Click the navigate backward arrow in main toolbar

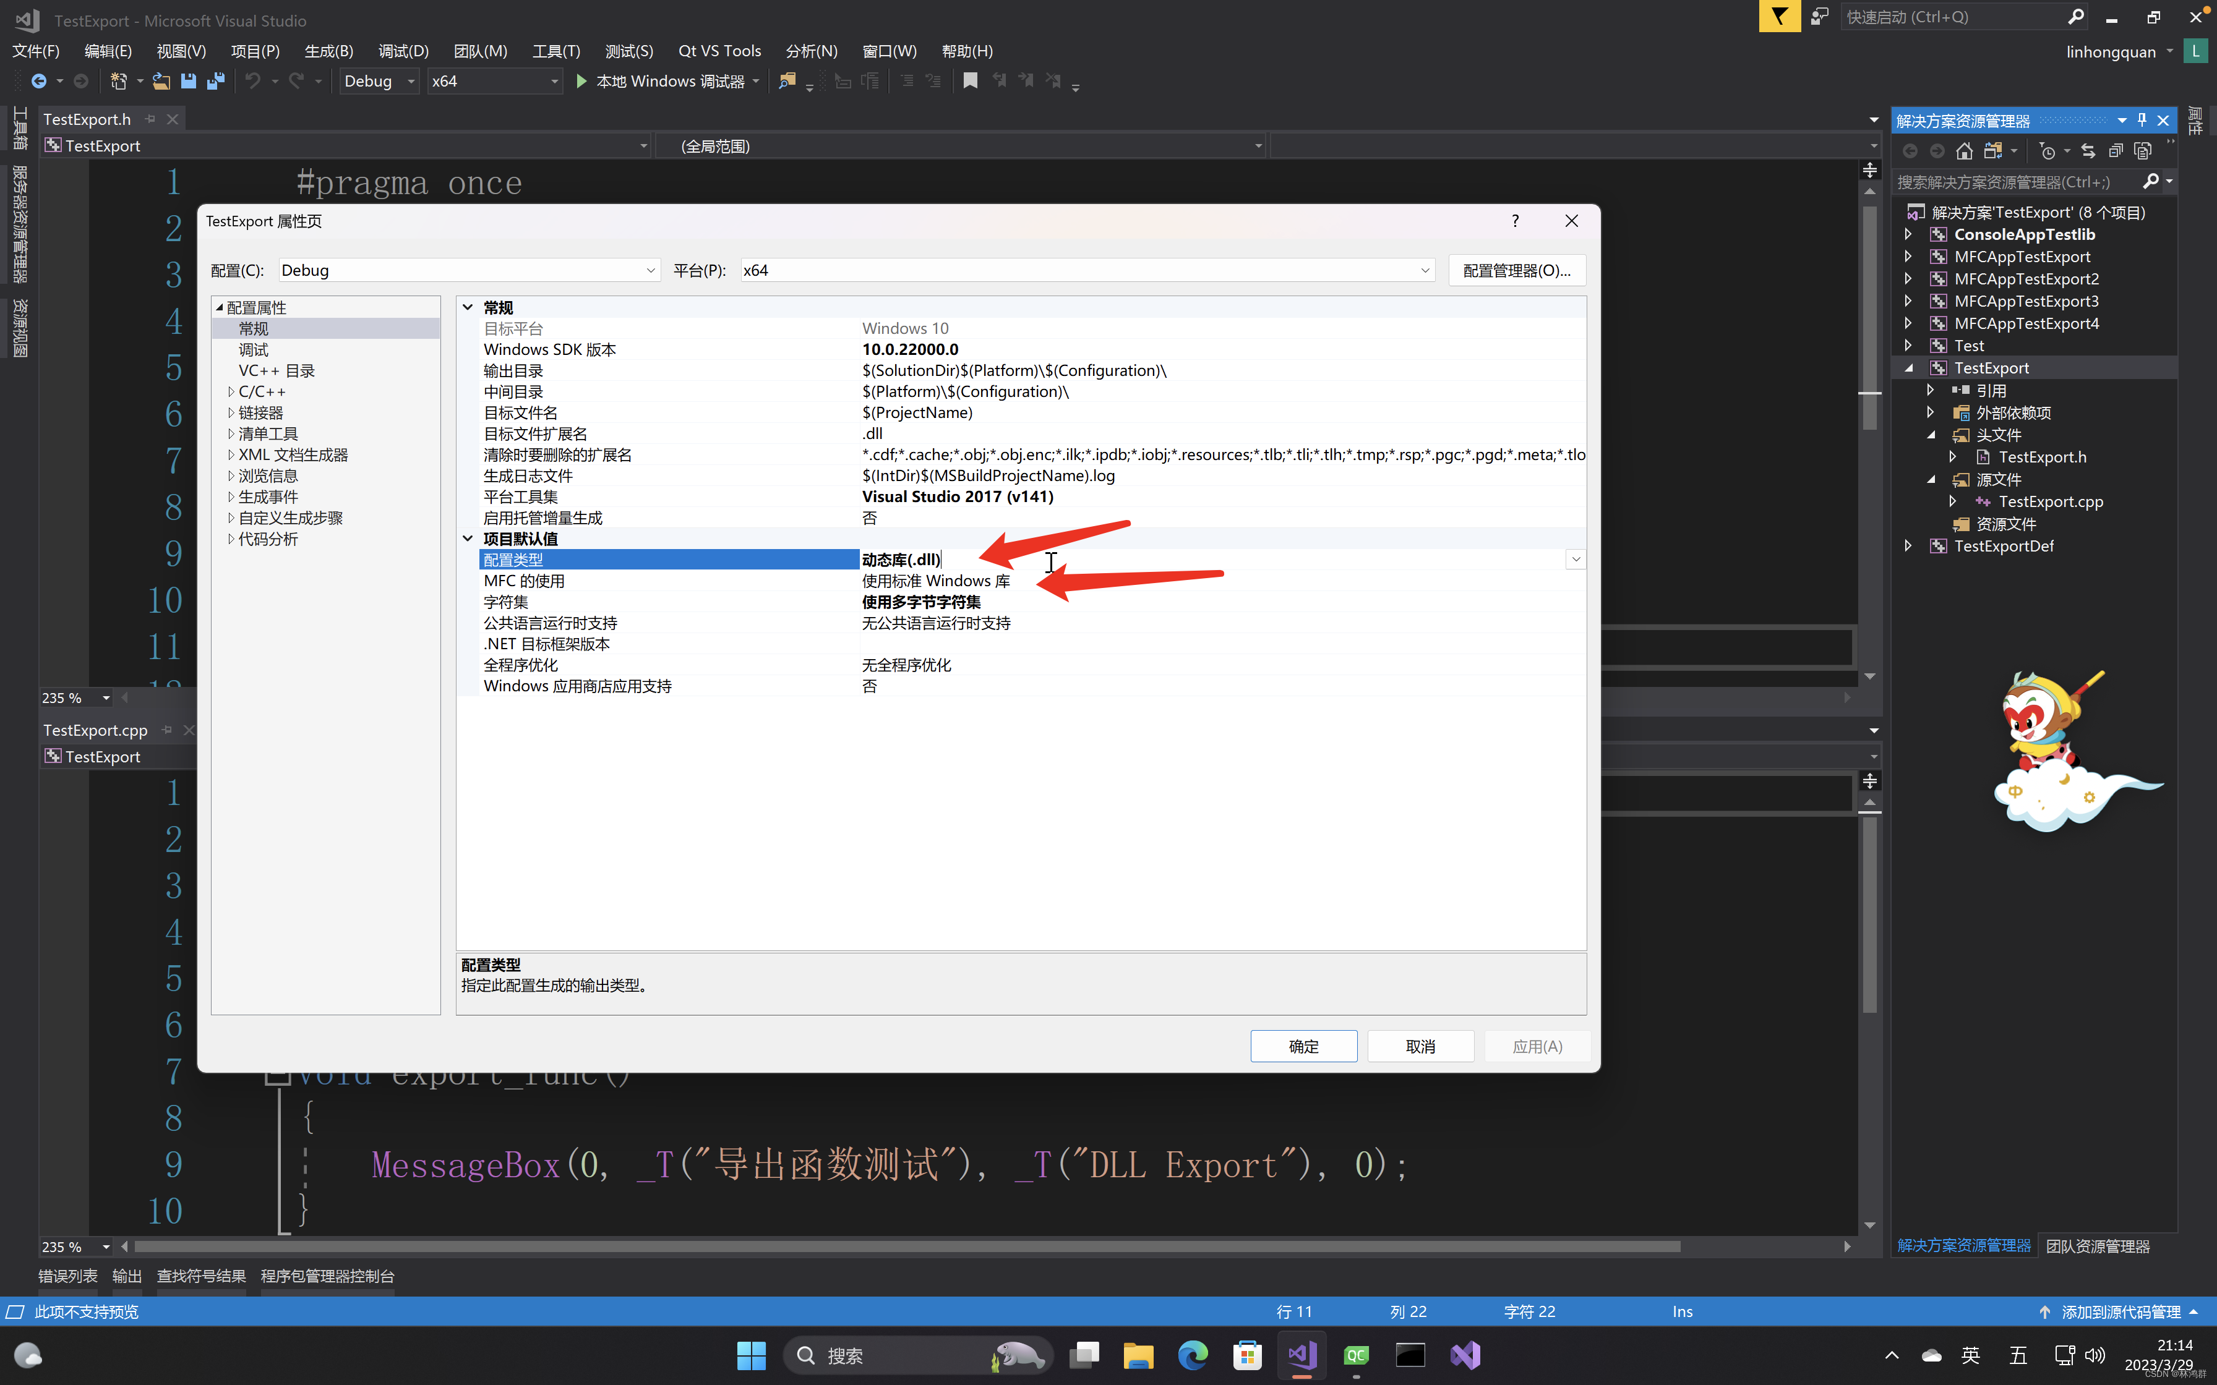coord(38,82)
